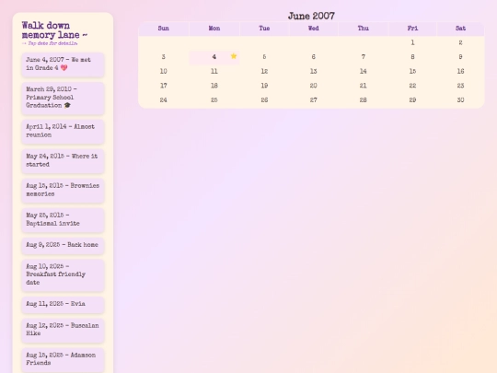This screenshot has height=373, width=497.
Task: Select calendar date 12
Action: 264,71
